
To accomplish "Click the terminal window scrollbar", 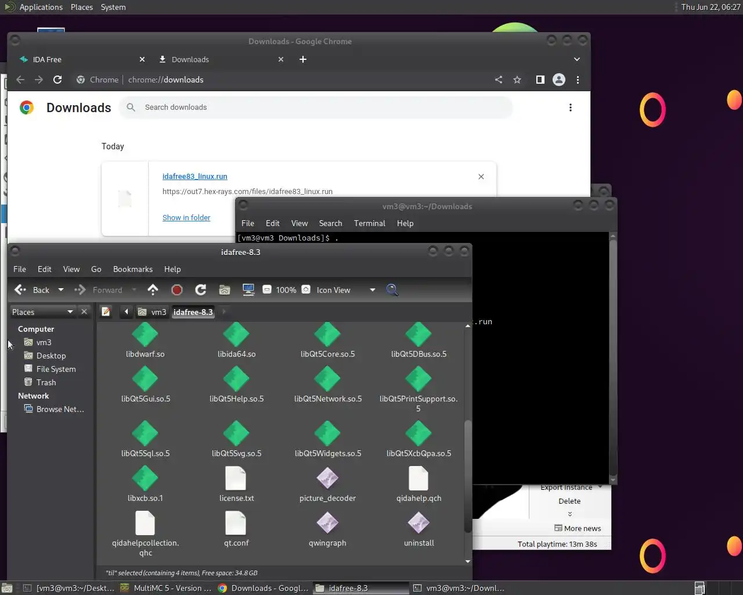I will tap(613, 357).
